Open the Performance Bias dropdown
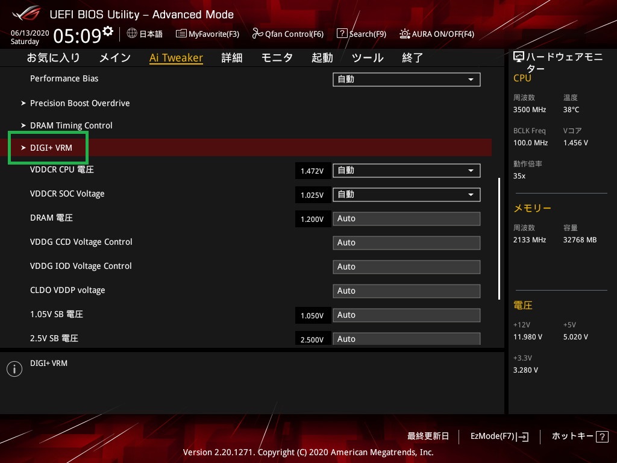 point(407,80)
